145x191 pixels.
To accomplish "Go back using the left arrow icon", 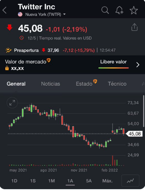I will coord(4,10).
